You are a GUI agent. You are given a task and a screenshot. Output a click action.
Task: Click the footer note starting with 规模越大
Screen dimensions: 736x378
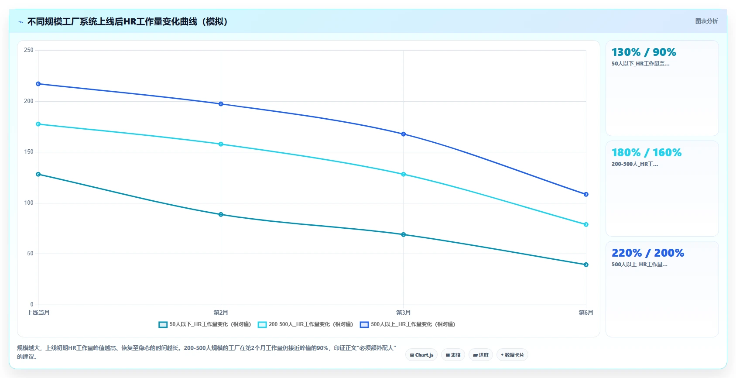point(207,352)
